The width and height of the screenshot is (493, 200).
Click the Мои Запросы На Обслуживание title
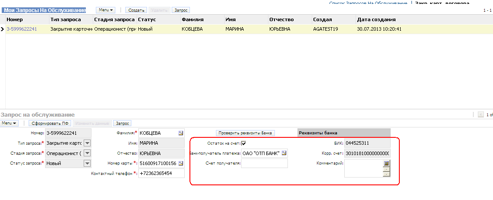(44, 10)
